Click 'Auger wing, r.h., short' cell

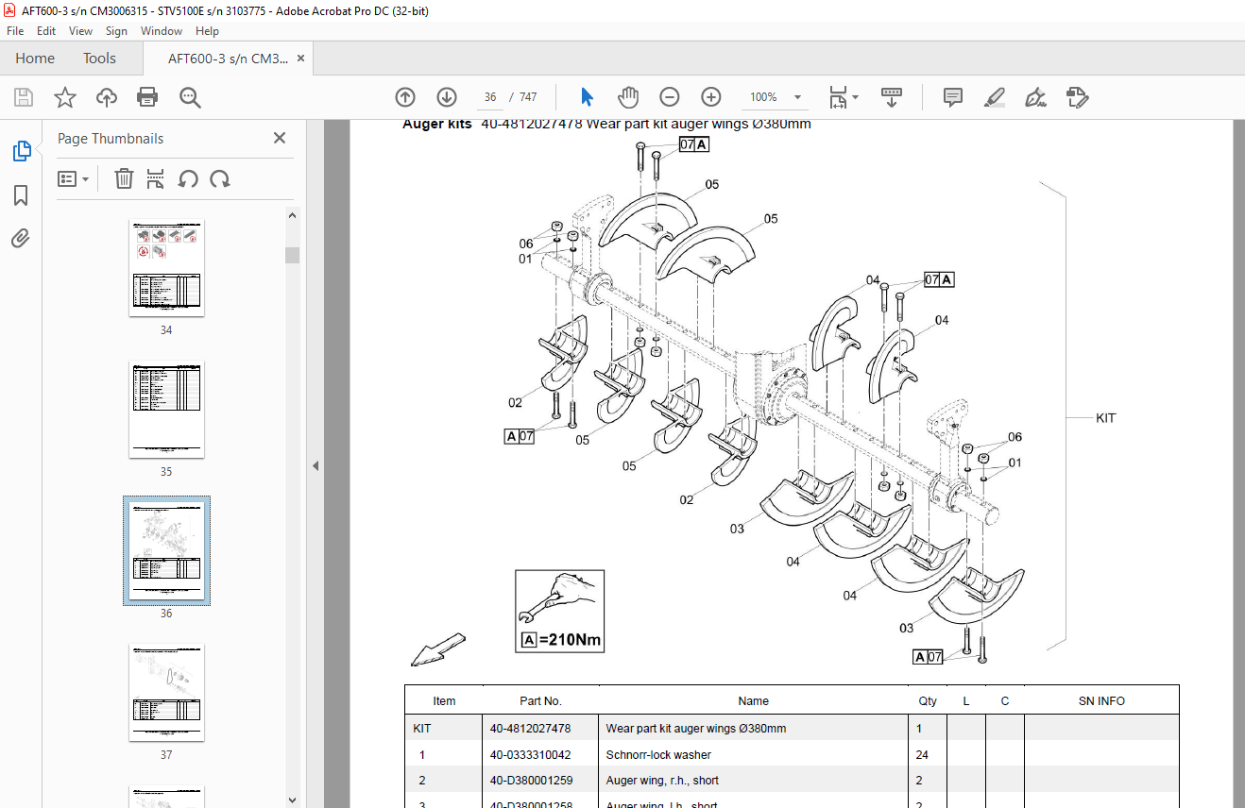[x=662, y=781]
